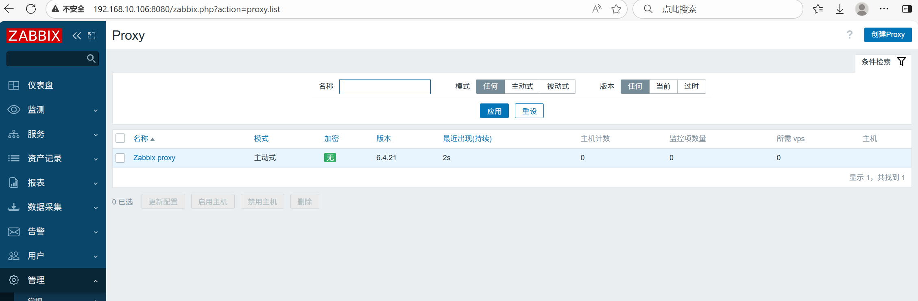Select version 当前 option
The width and height of the screenshot is (918, 301).
click(x=663, y=86)
